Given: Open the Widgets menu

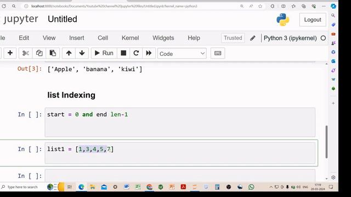Looking at the screenshot, I should tap(163, 38).
